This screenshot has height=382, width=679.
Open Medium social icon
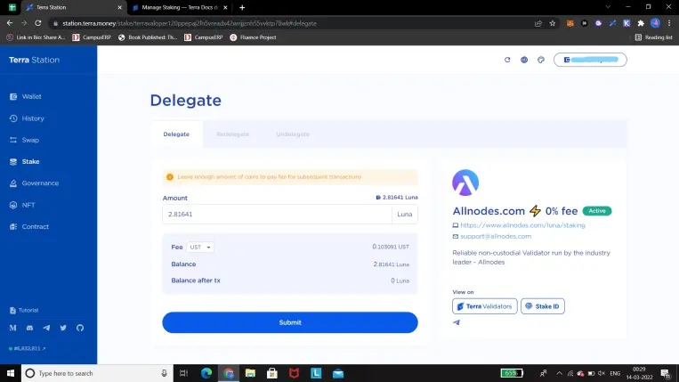coord(13,328)
